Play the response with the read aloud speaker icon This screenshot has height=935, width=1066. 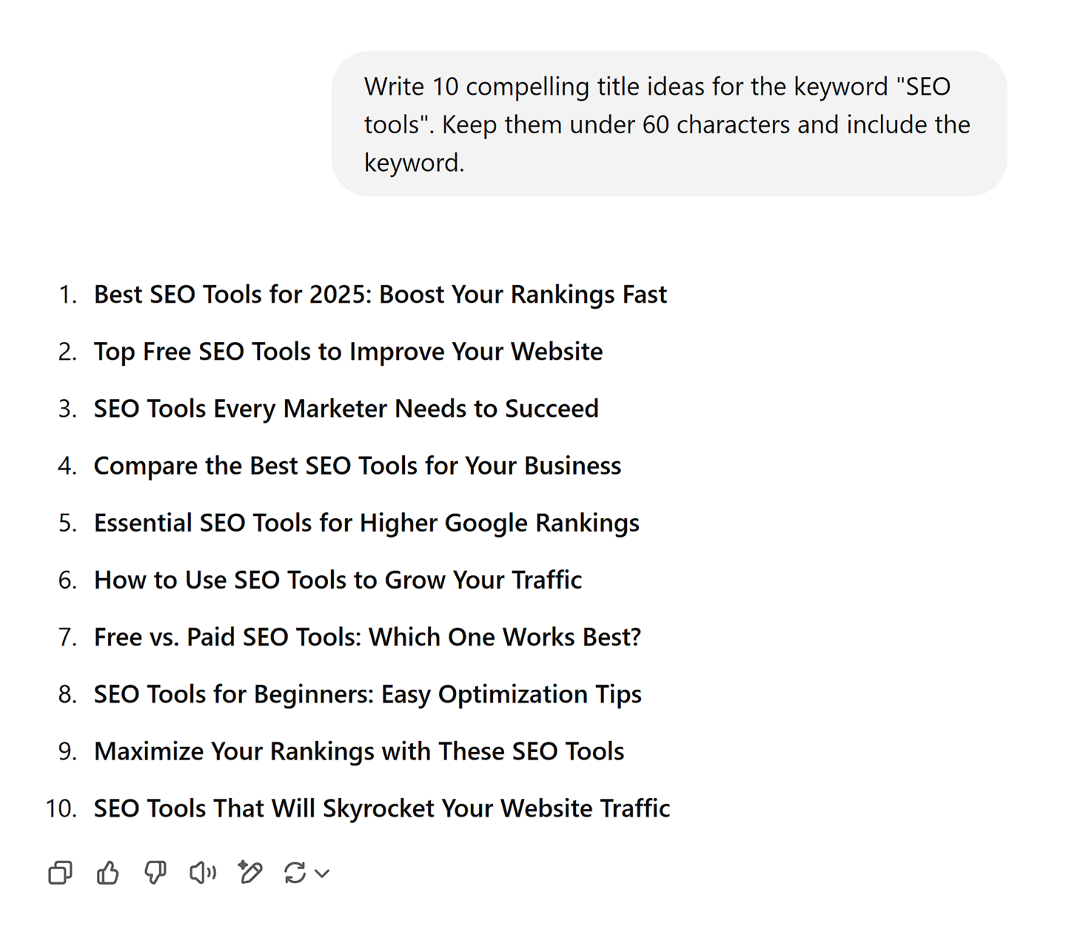pyautogui.click(x=202, y=873)
